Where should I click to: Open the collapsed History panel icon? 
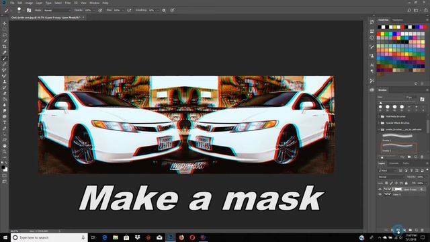coord(372,22)
